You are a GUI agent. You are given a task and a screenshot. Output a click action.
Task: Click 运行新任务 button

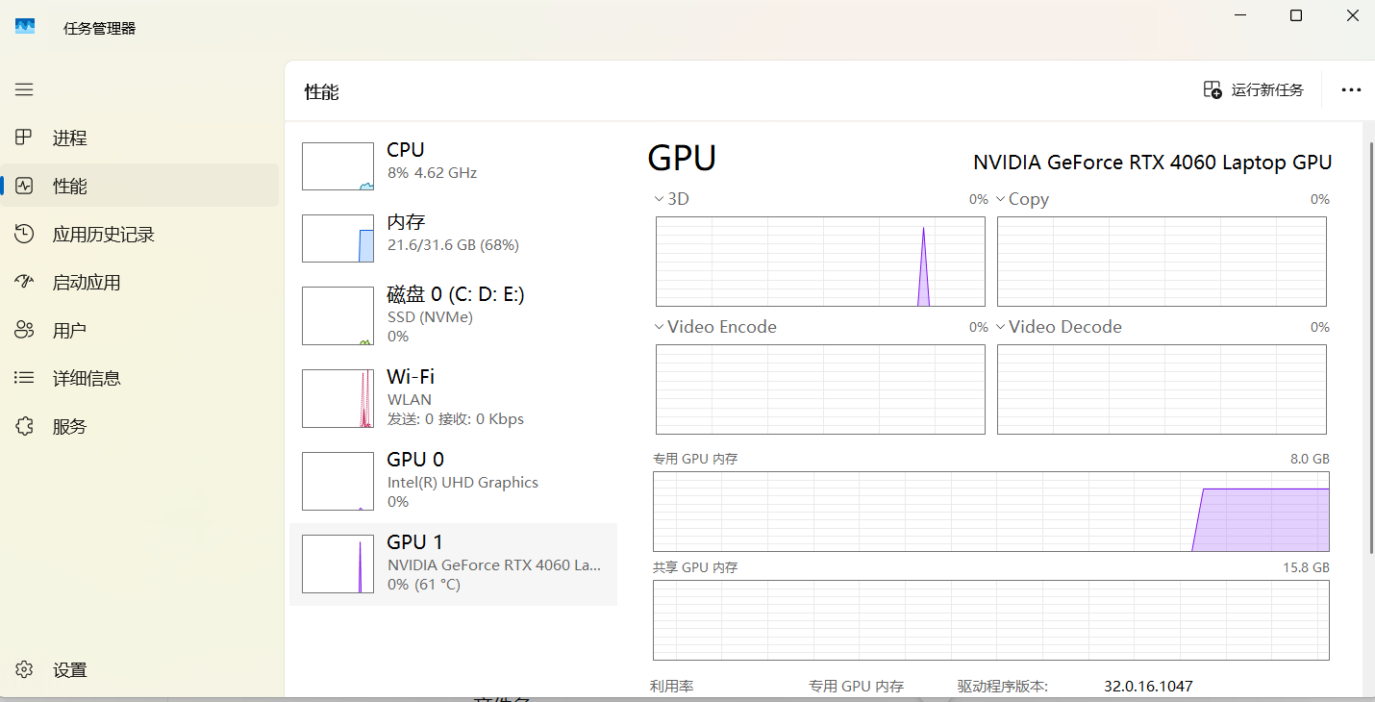coord(1254,89)
